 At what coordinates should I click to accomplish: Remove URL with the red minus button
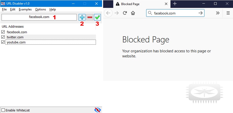90,17
